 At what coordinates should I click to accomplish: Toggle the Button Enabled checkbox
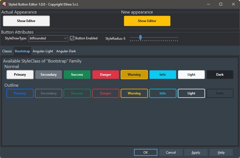(72, 38)
